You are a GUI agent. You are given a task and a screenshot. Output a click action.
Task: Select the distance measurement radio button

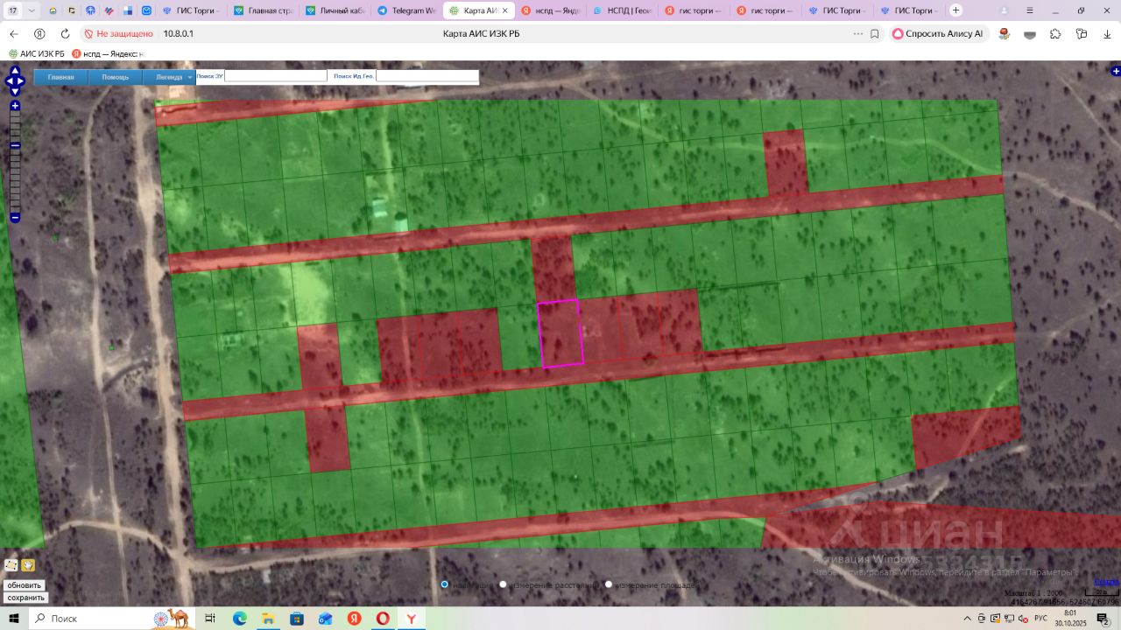pos(504,584)
